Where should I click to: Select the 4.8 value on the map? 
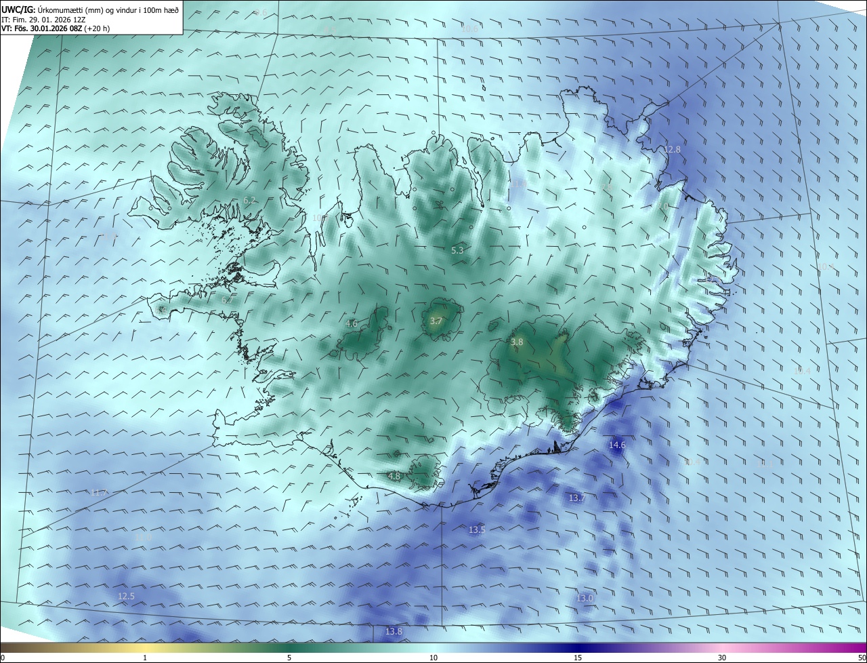[x=394, y=476]
